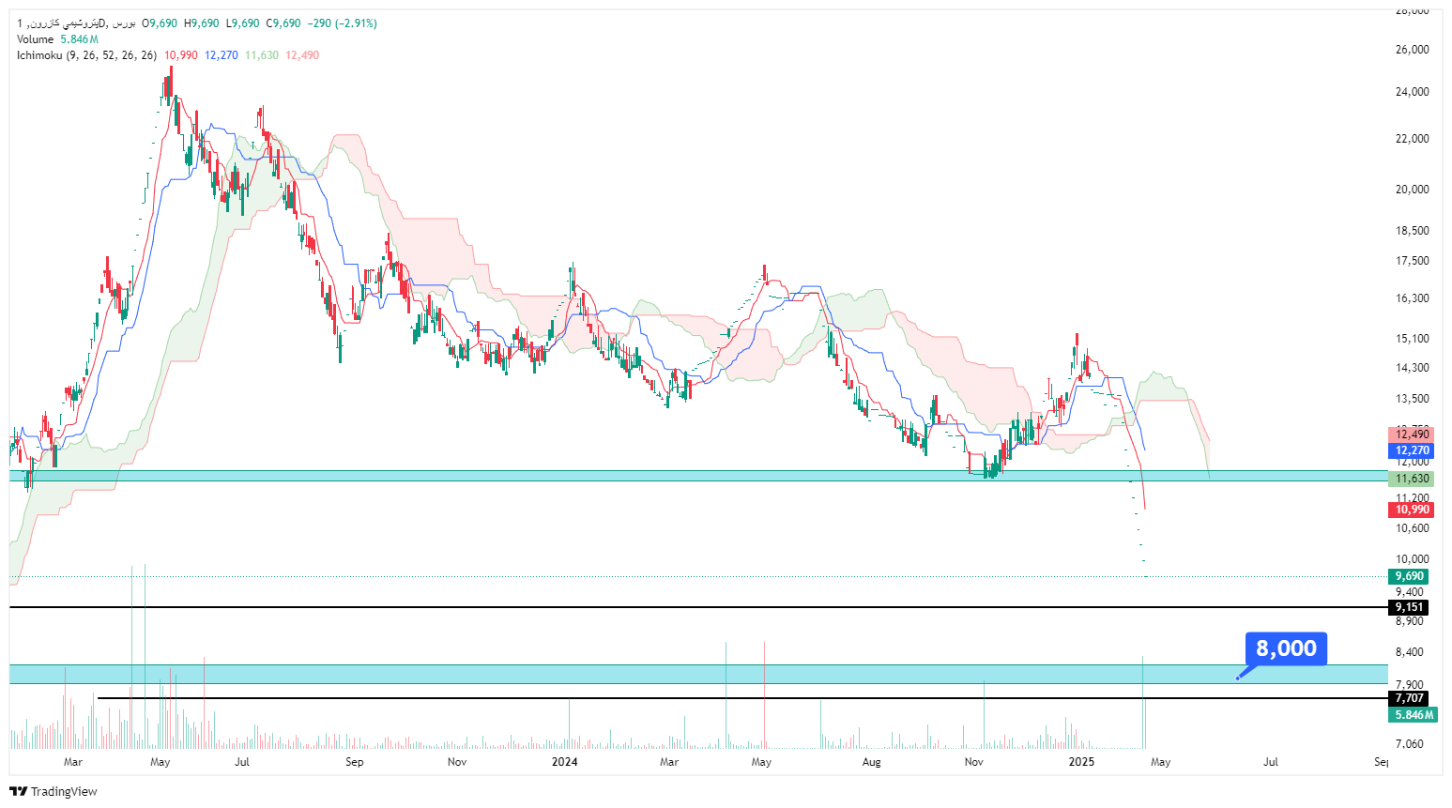Click the 24,000 price scale label
The width and height of the screenshot is (1452, 808).
[1413, 92]
